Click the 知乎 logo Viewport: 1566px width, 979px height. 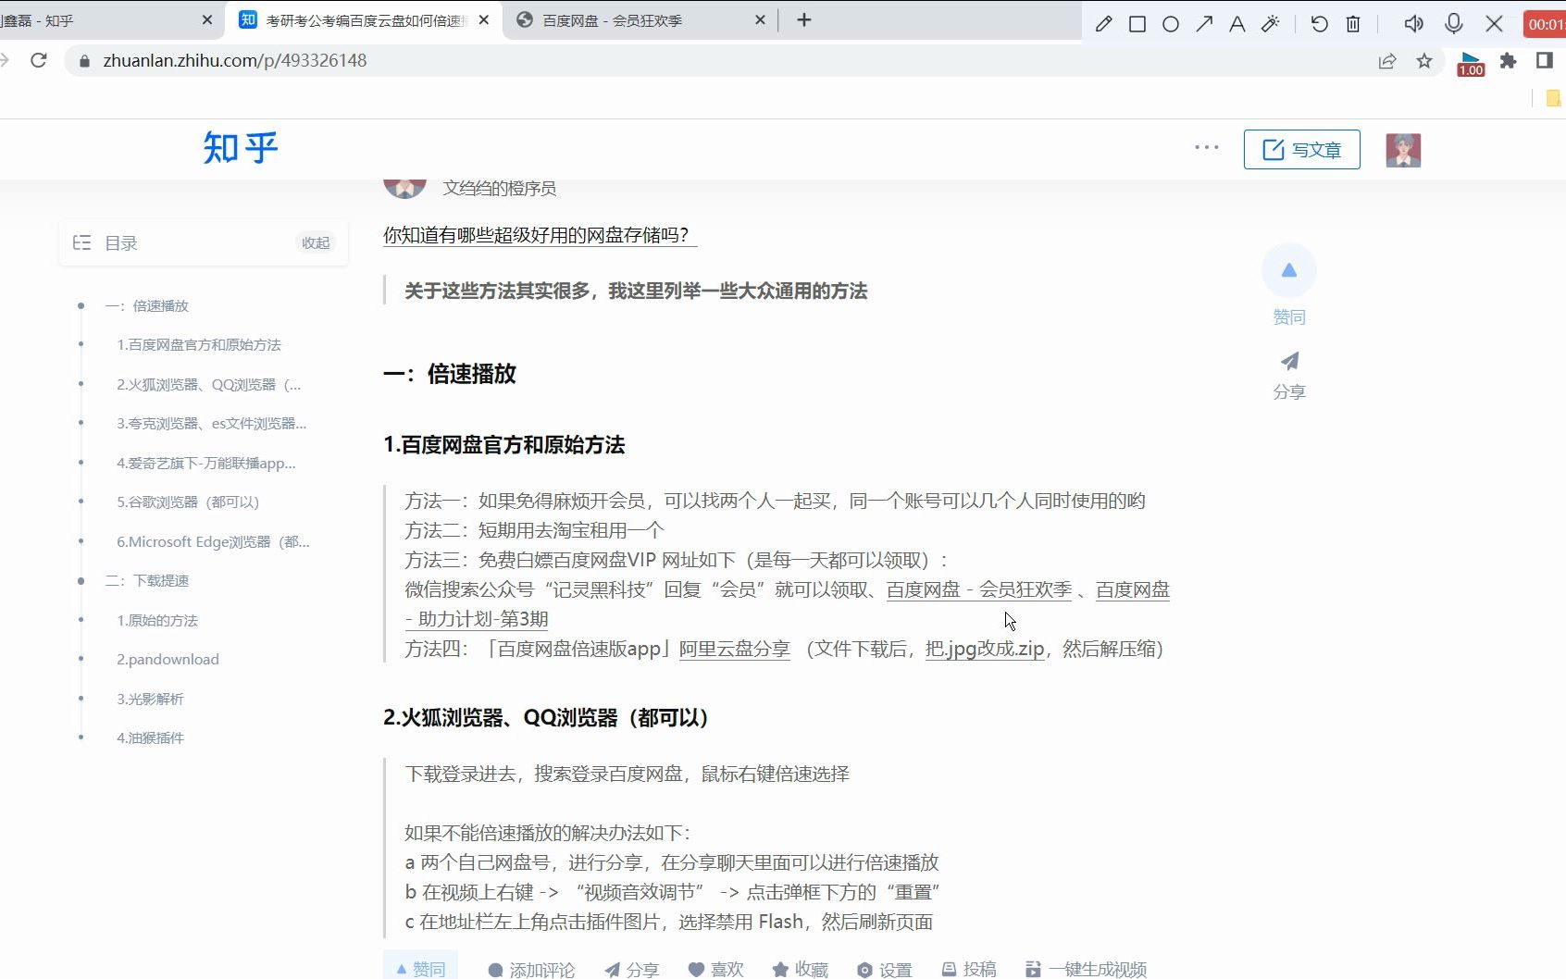(241, 148)
